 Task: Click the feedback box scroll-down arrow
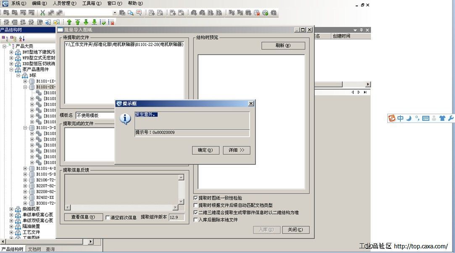point(181,202)
